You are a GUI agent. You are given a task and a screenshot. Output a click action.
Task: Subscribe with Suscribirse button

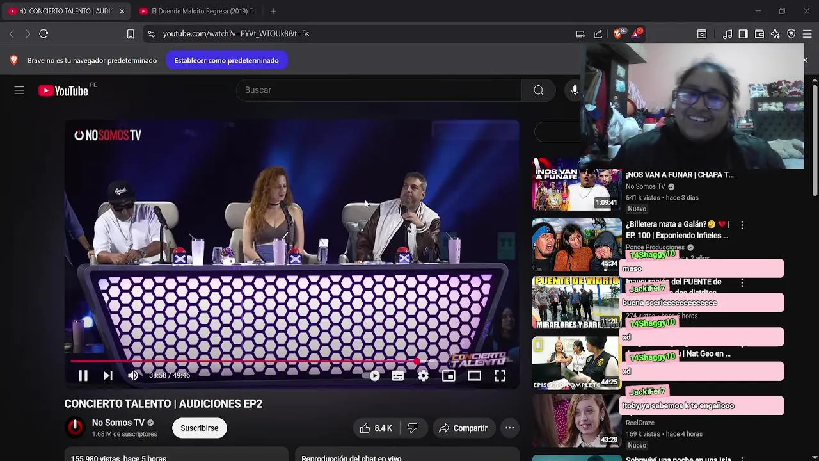click(199, 428)
